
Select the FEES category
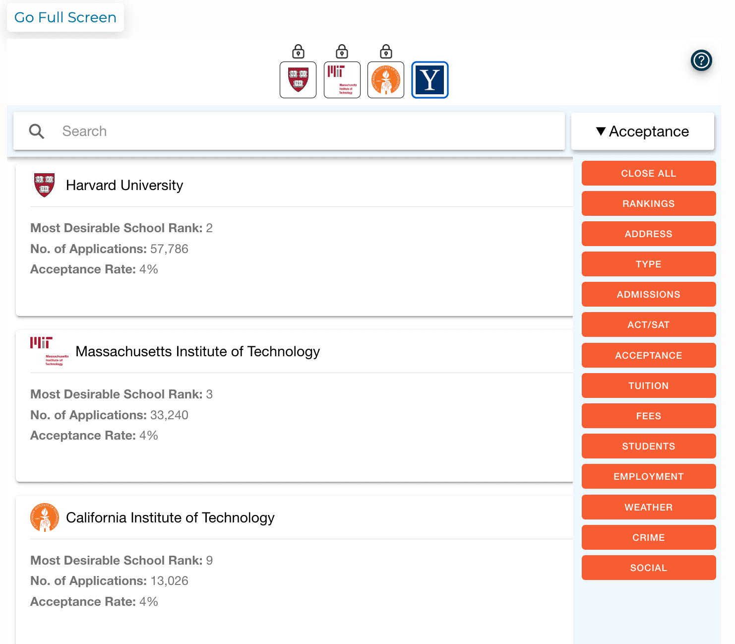pyautogui.click(x=649, y=416)
